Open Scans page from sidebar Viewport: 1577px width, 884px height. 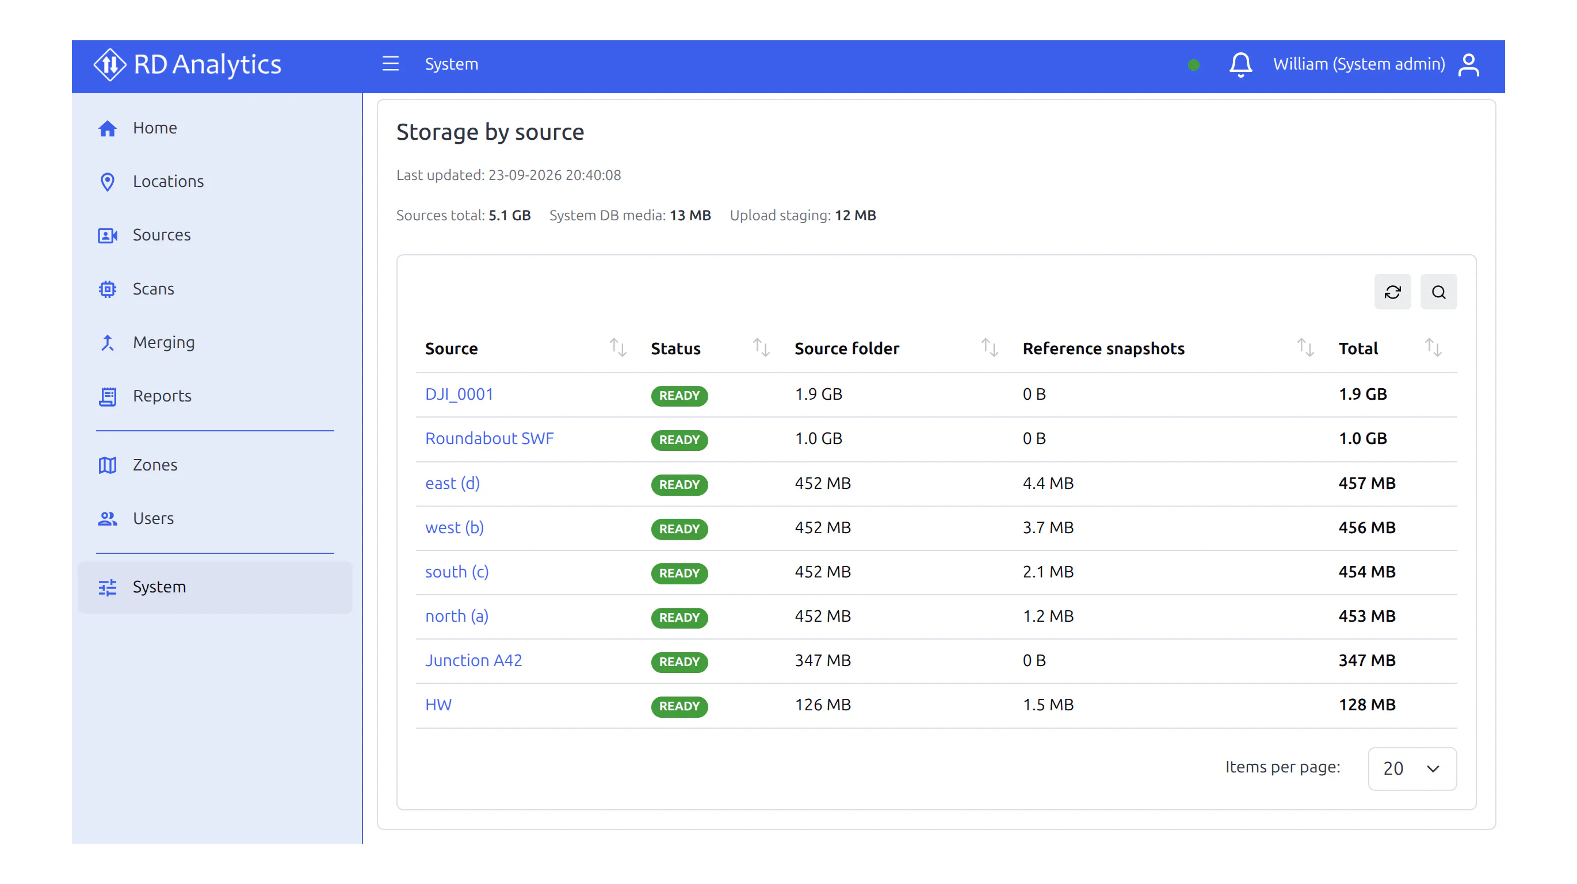(x=215, y=288)
